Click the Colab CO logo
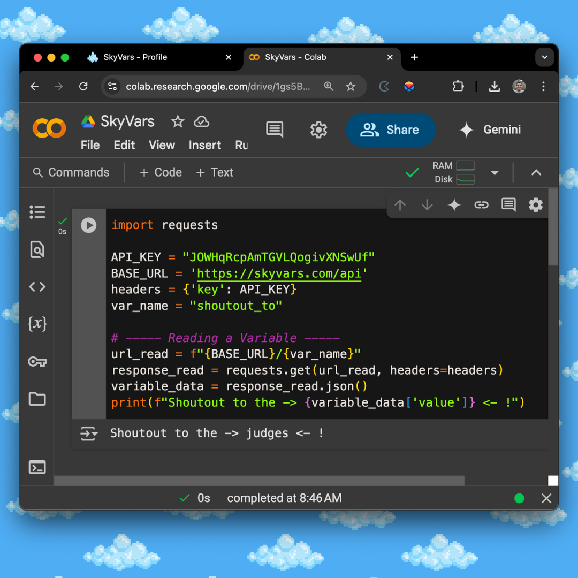 coord(49,128)
